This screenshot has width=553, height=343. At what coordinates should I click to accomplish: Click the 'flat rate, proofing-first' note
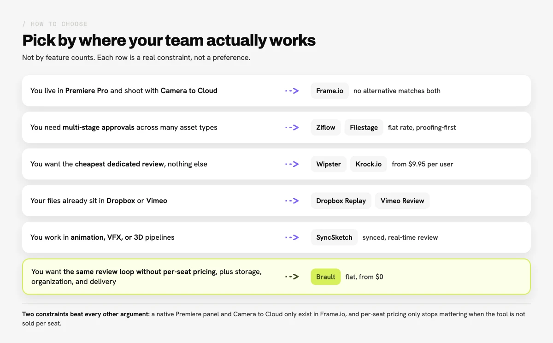pos(422,127)
